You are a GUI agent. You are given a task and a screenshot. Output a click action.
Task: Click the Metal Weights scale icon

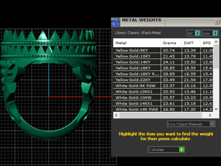(x=116, y=22)
